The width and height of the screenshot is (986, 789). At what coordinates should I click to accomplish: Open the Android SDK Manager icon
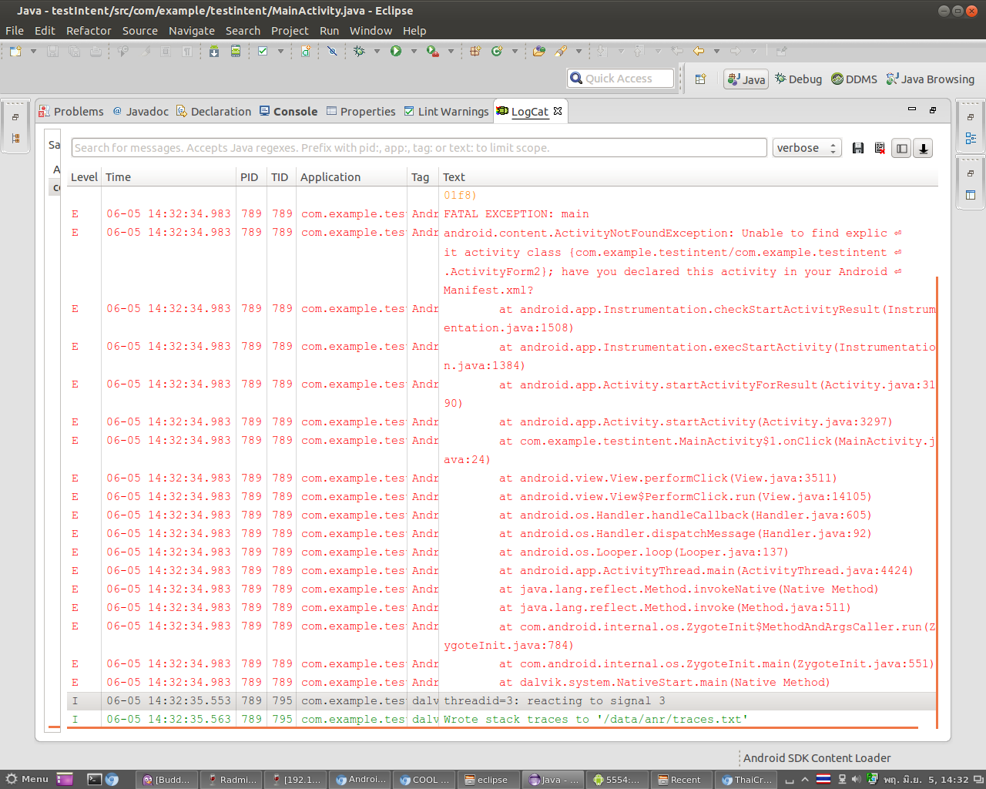(x=214, y=51)
